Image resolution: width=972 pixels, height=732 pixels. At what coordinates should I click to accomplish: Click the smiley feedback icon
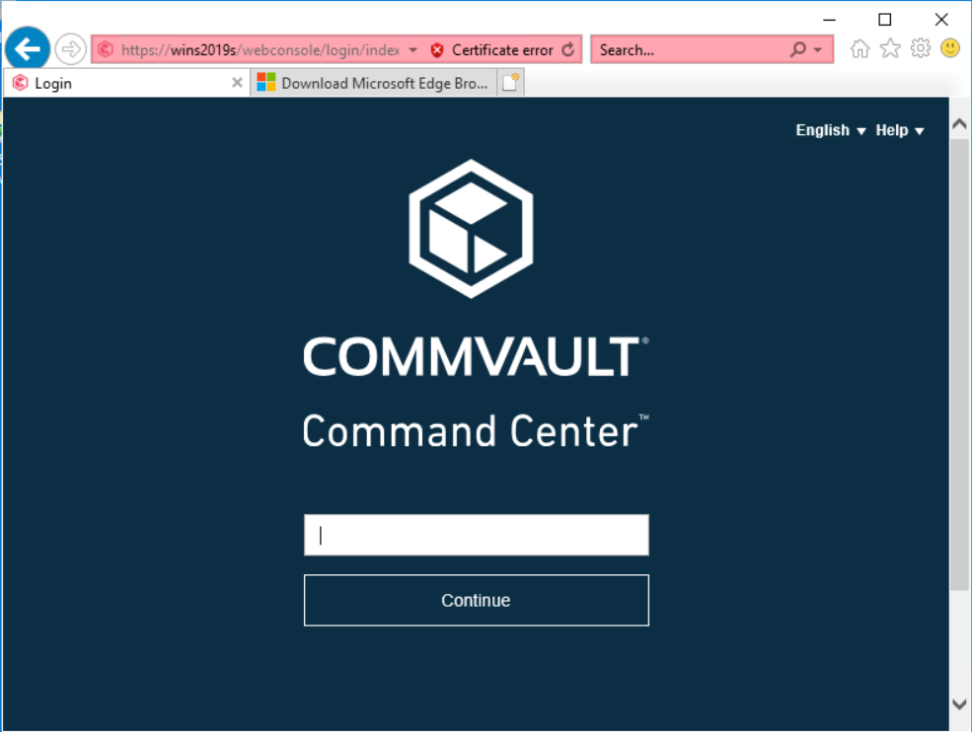949,48
